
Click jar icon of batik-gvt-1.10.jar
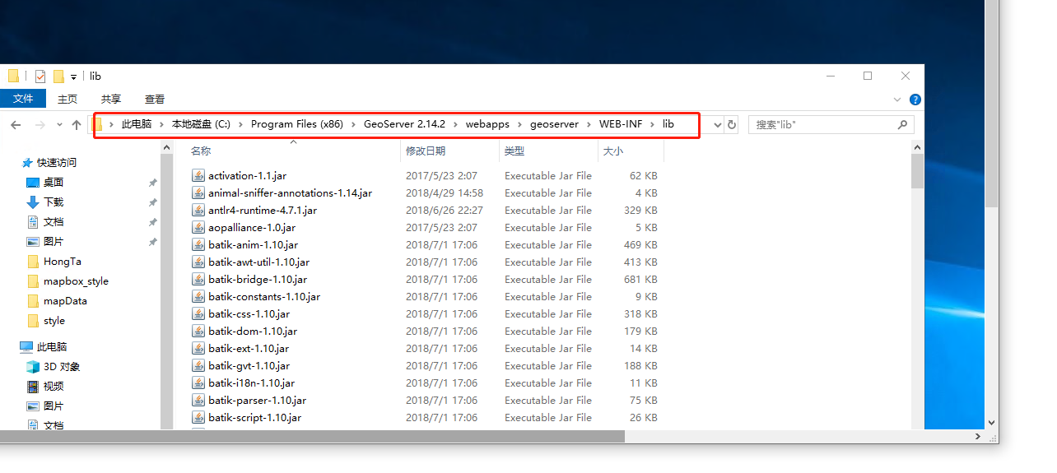[x=198, y=365]
